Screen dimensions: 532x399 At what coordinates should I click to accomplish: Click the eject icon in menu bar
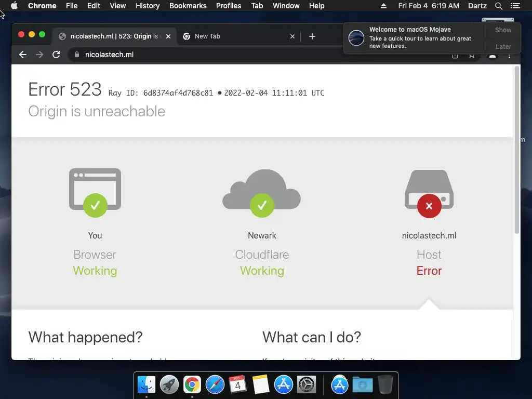[x=384, y=6]
